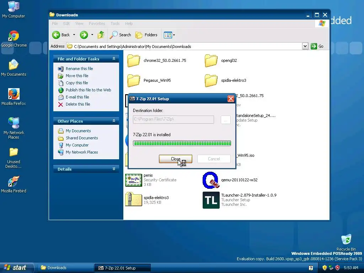Open My Network Places in Other Places
This screenshot has width=364, height=273.
82,152
